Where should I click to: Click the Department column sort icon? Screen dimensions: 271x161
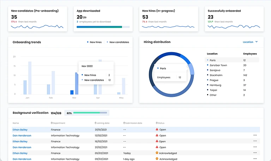(52, 123)
